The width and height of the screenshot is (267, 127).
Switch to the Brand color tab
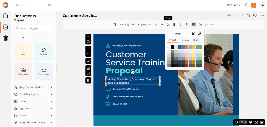[196, 40]
